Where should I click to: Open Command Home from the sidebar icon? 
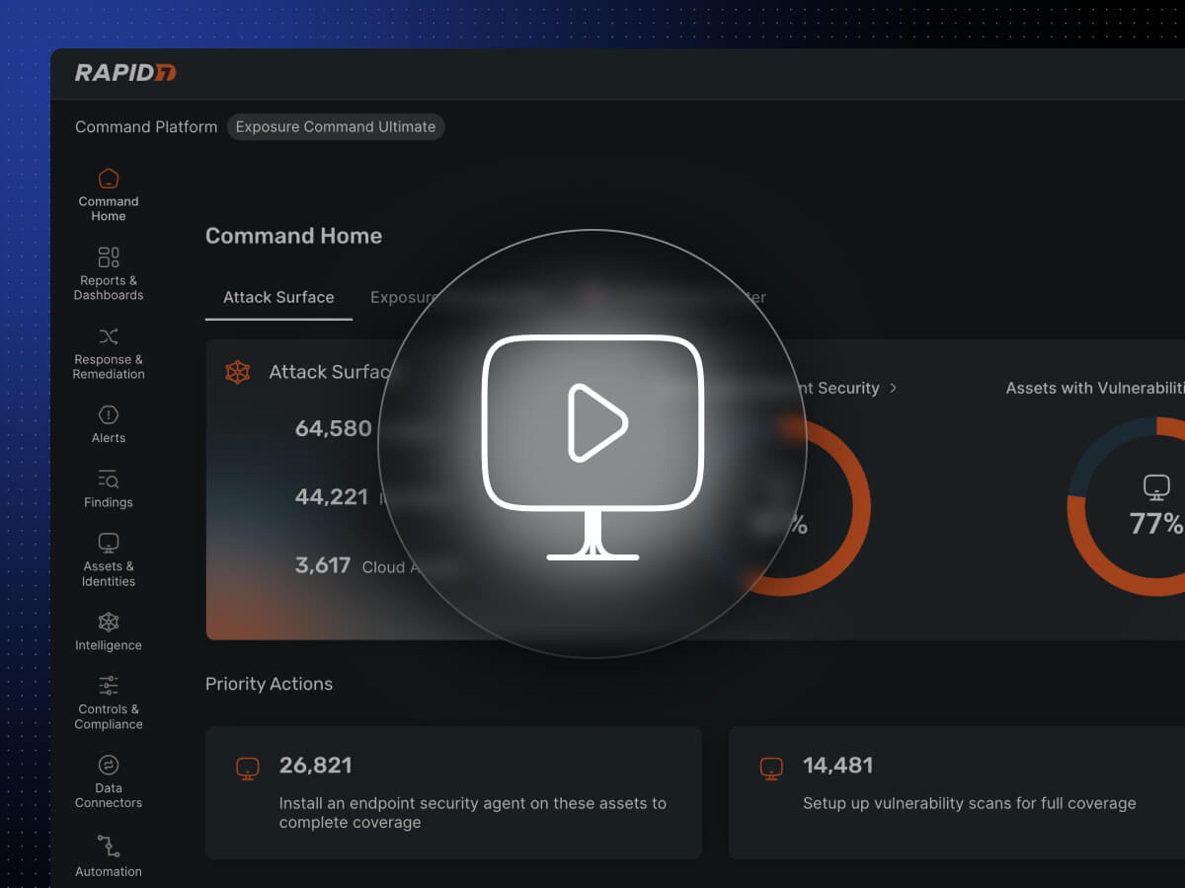click(x=108, y=178)
